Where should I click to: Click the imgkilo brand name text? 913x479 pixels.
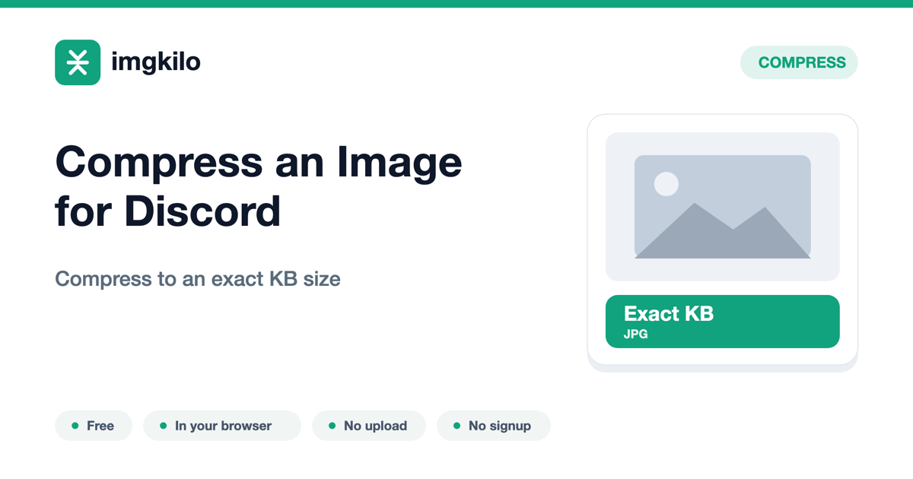[x=156, y=62]
